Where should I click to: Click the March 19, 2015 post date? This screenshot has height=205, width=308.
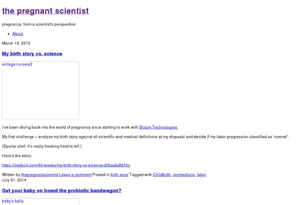click(16, 43)
